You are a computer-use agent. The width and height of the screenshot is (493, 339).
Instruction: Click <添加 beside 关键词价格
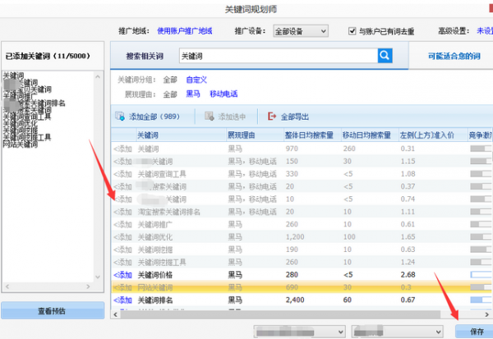122,275
